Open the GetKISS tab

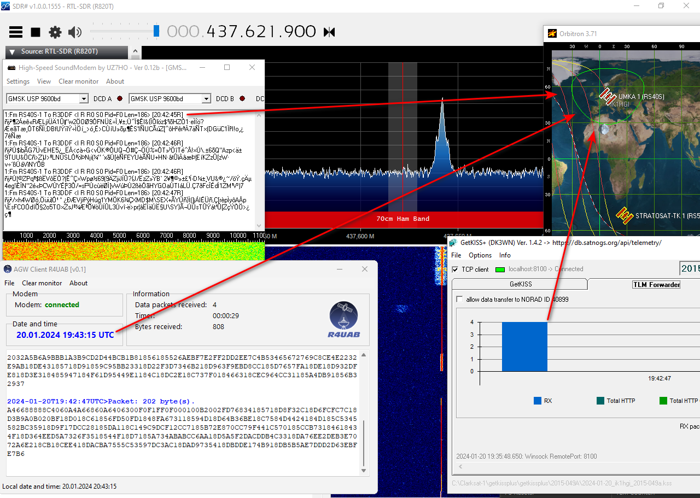click(520, 284)
